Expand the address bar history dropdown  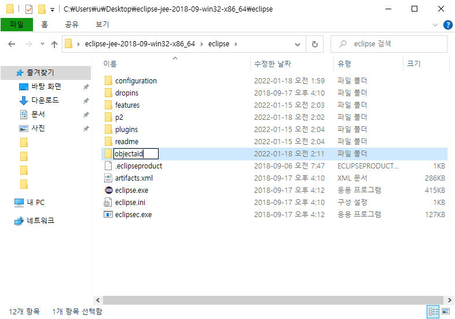[298, 45]
